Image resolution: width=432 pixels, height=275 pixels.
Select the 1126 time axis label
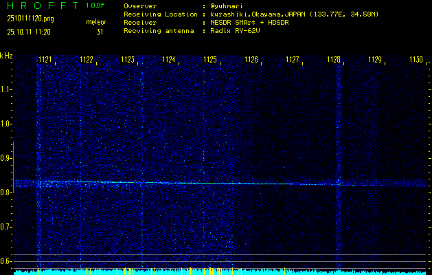(251, 59)
